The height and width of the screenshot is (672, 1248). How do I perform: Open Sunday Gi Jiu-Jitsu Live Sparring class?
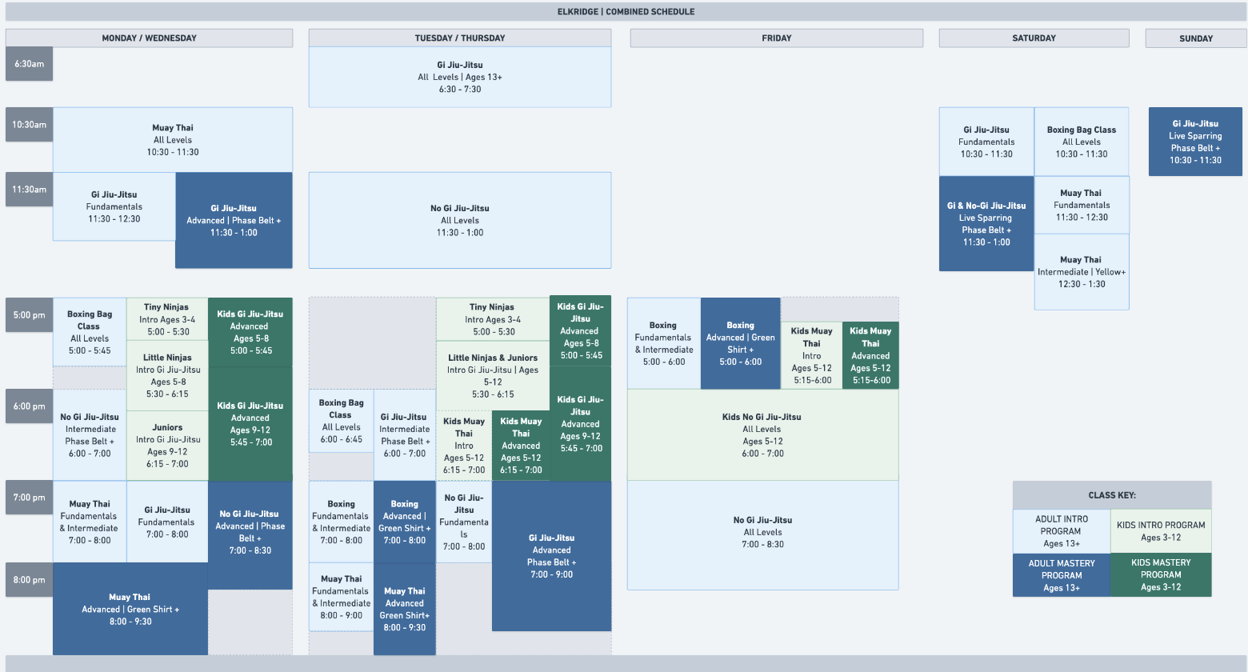click(1194, 142)
